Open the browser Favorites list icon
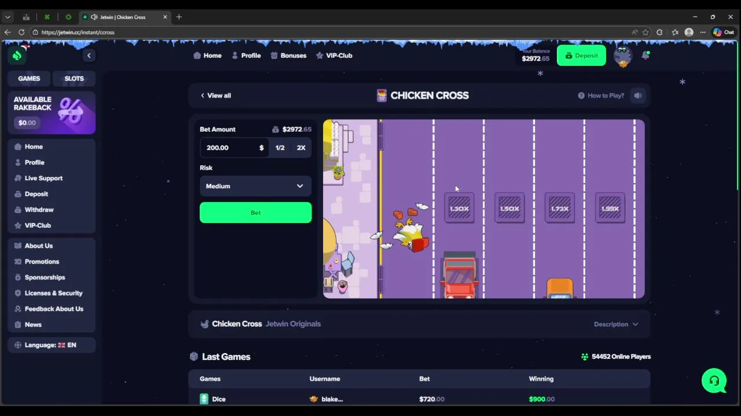 coord(675,32)
